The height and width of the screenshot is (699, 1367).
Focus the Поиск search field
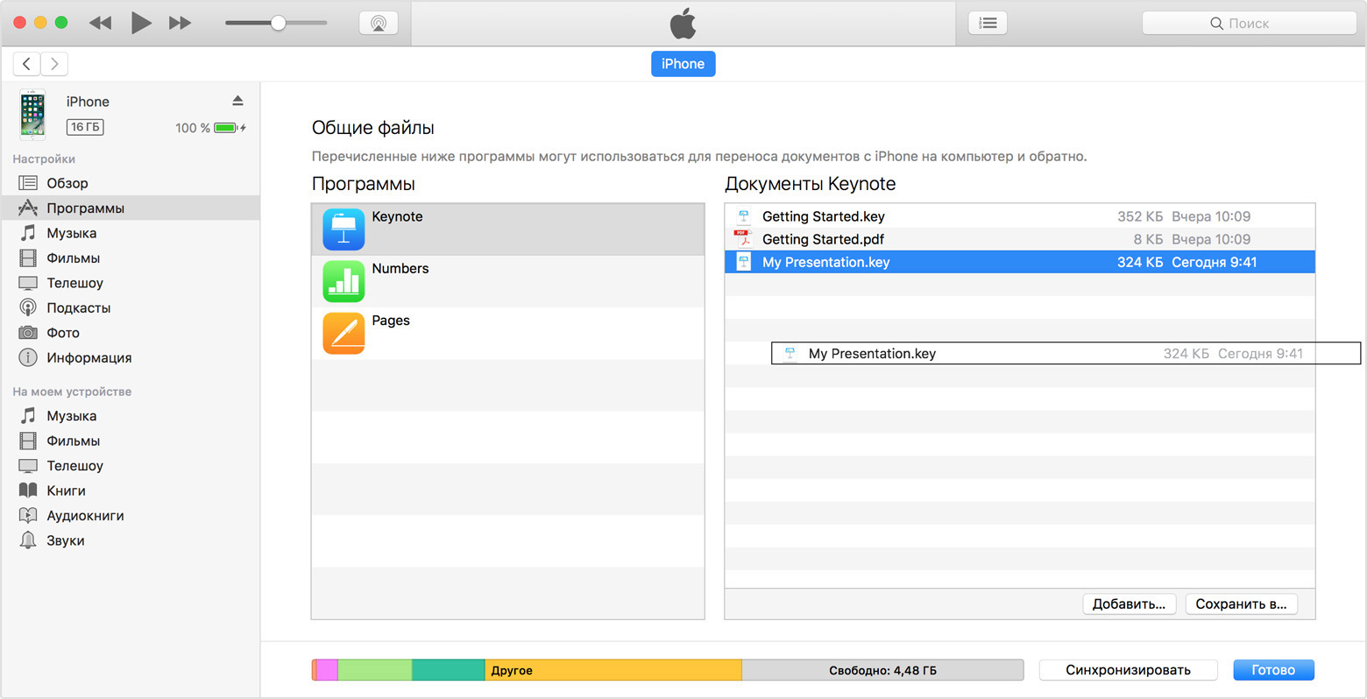[1249, 24]
